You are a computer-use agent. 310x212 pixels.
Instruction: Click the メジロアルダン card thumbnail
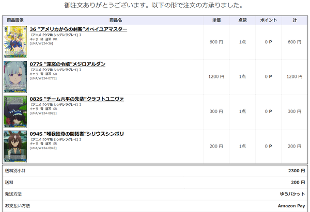(15, 77)
